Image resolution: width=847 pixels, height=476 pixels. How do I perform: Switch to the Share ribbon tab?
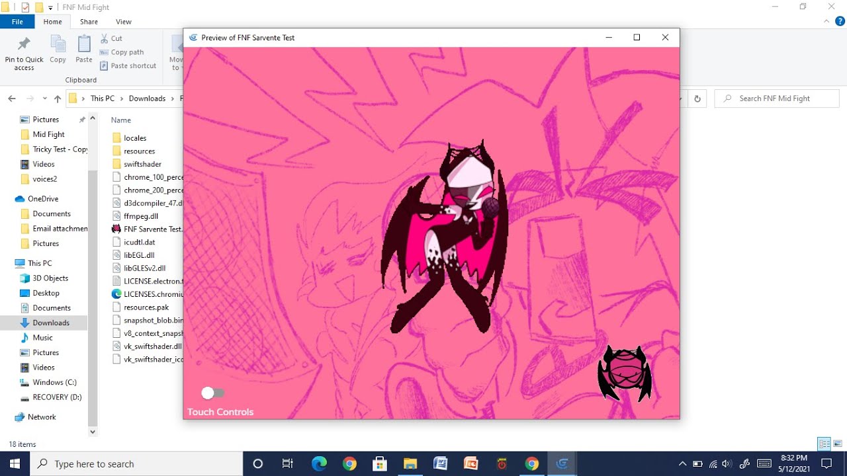tap(89, 22)
